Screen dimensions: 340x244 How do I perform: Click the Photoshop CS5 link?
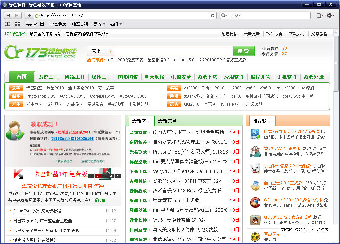(41, 96)
